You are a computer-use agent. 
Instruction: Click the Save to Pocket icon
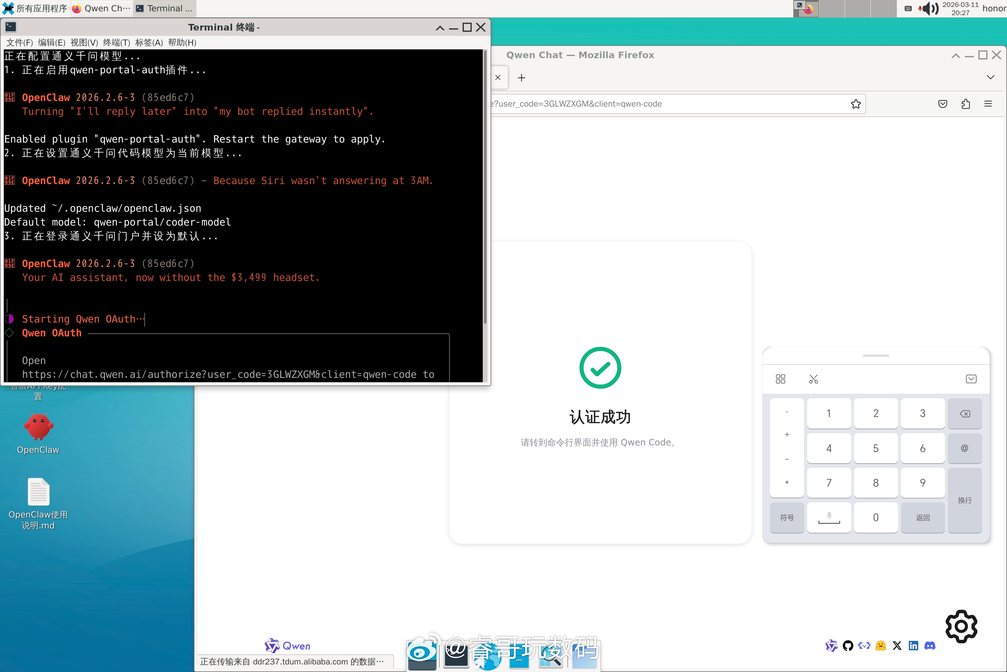coord(942,104)
